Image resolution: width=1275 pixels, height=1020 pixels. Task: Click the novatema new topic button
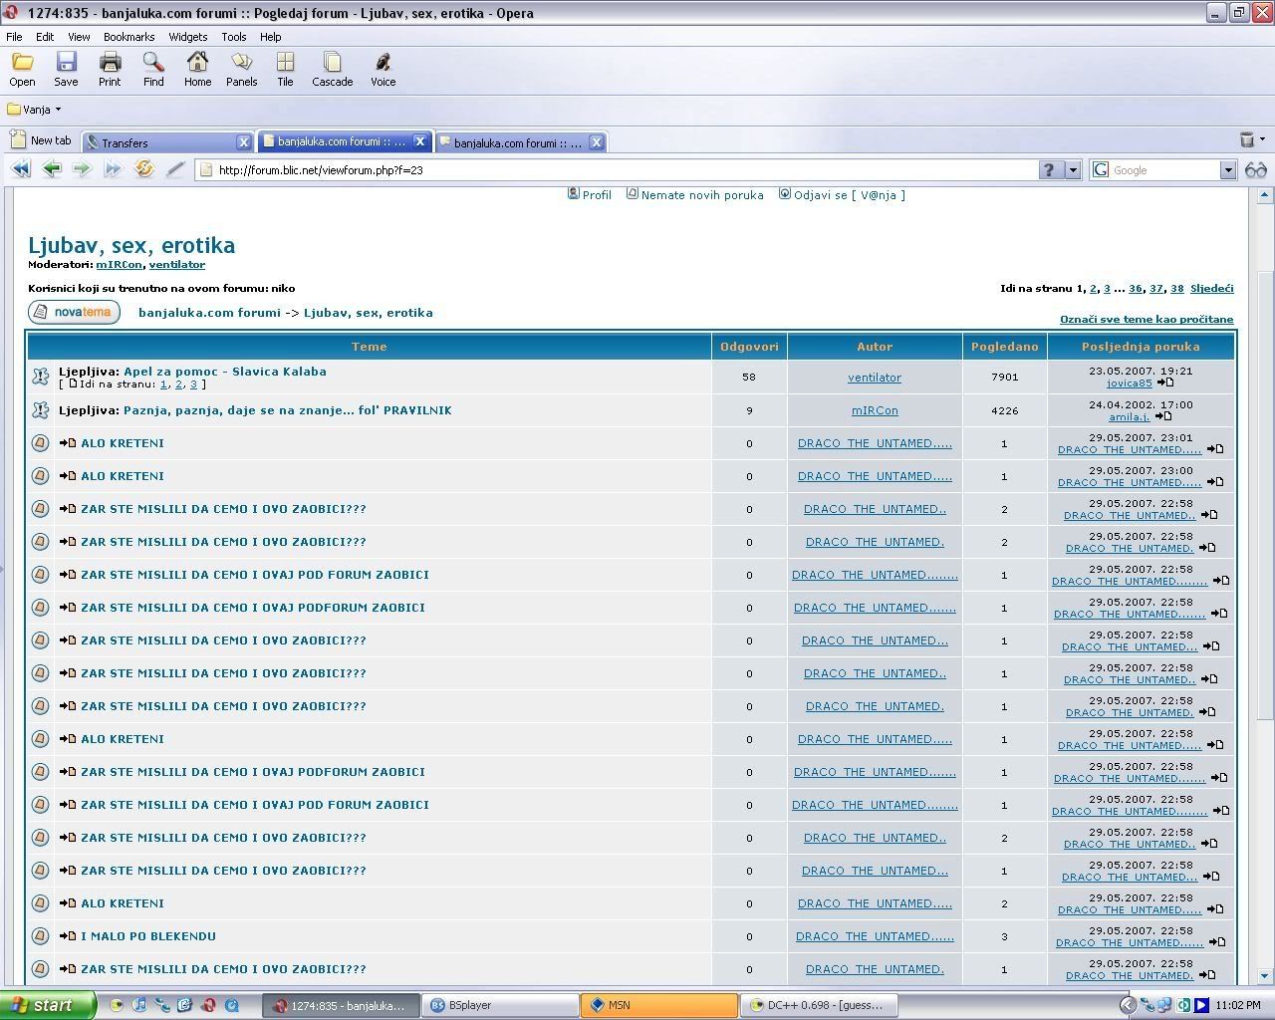pyautogui.click(x=74, y=313)
